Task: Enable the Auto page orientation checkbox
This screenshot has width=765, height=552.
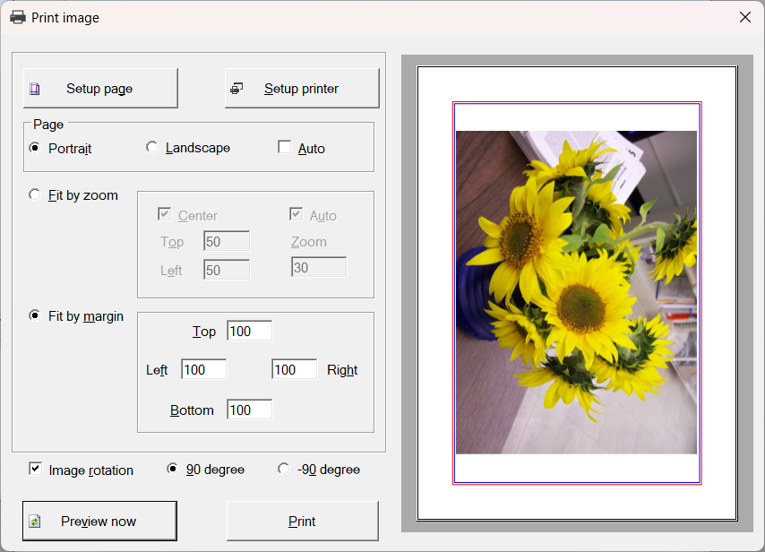Action: point(285,148)
